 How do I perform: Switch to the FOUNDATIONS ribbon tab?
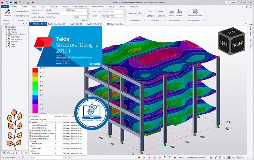(98, 7)
